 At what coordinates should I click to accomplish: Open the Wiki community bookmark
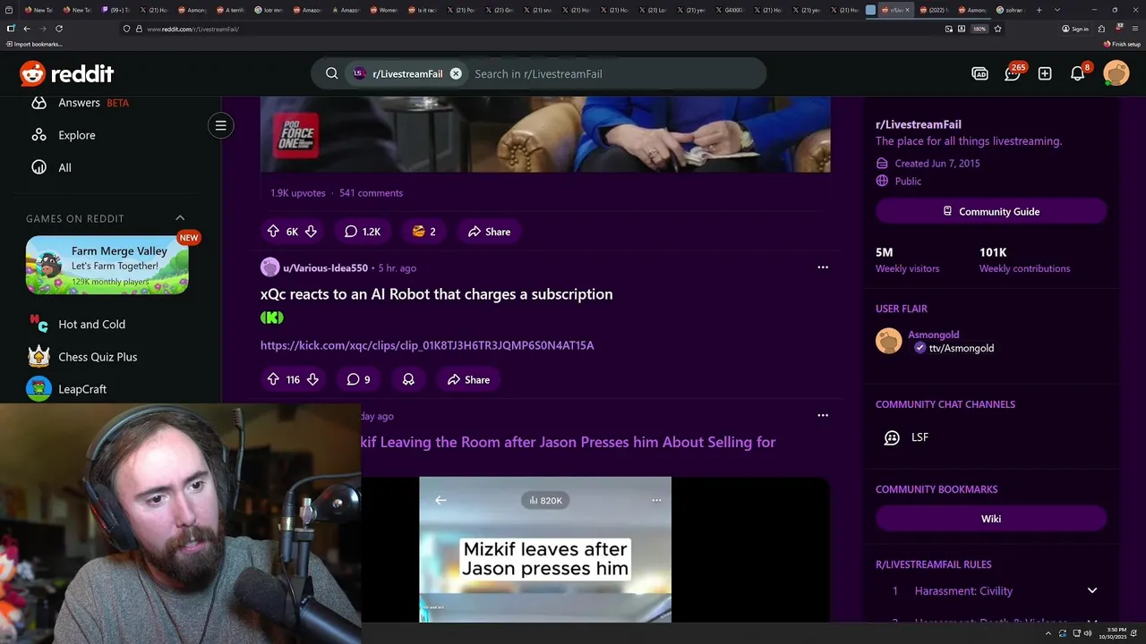pyautogui.click(x=991, y=519)
